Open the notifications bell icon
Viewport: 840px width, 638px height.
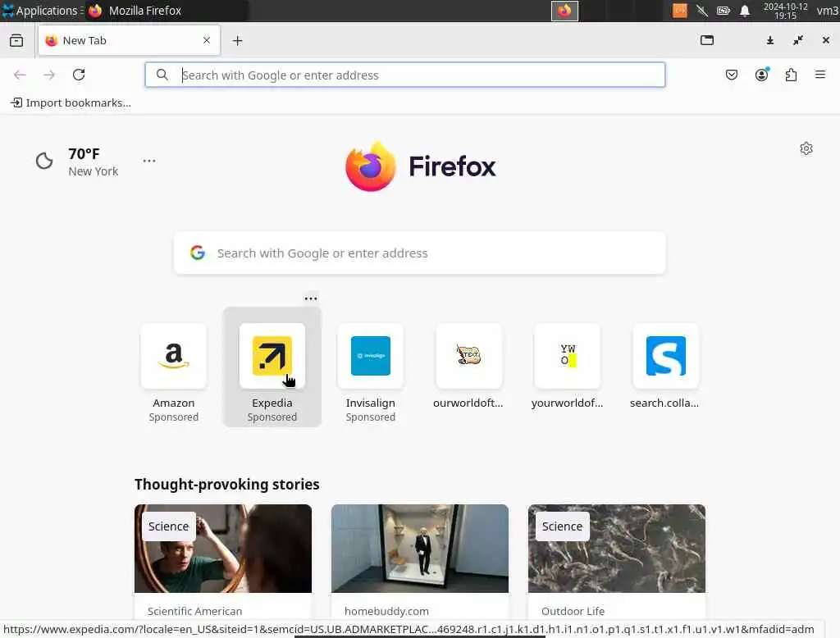point(745,11)
